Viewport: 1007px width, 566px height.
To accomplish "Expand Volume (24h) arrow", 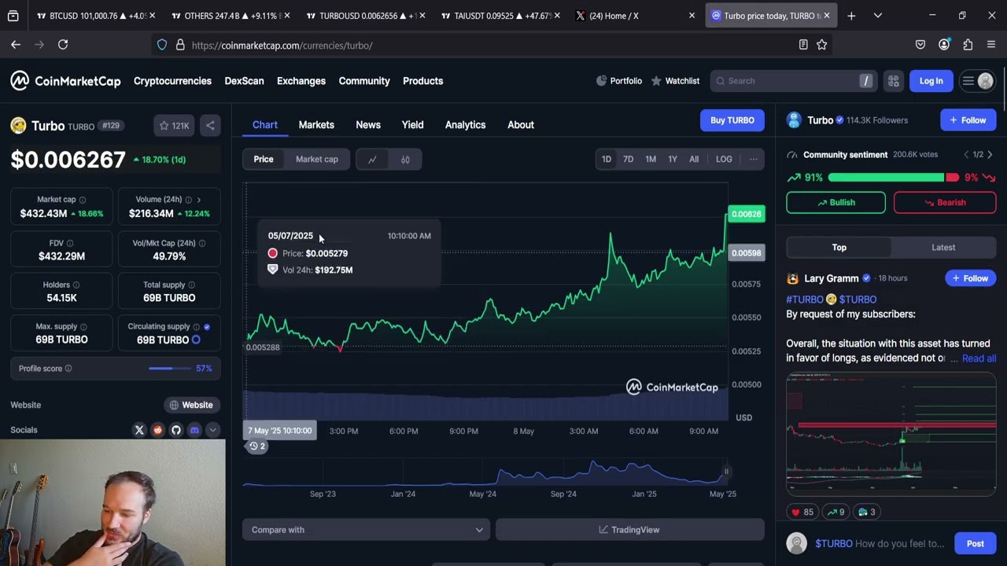I will (198, 200).
